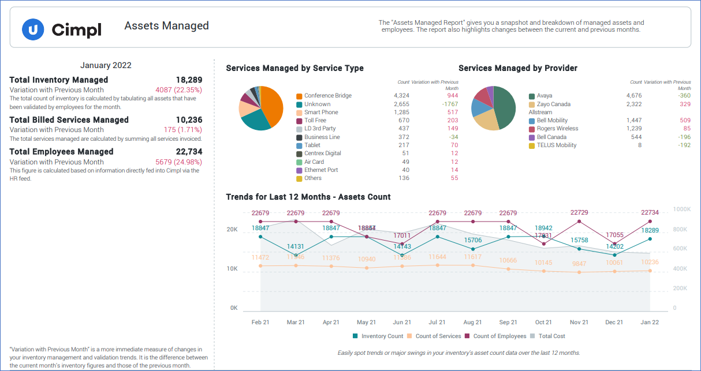Click the Ethernet Port legend marker
Viewport: 701px width, 371px height.
point(299,170)
